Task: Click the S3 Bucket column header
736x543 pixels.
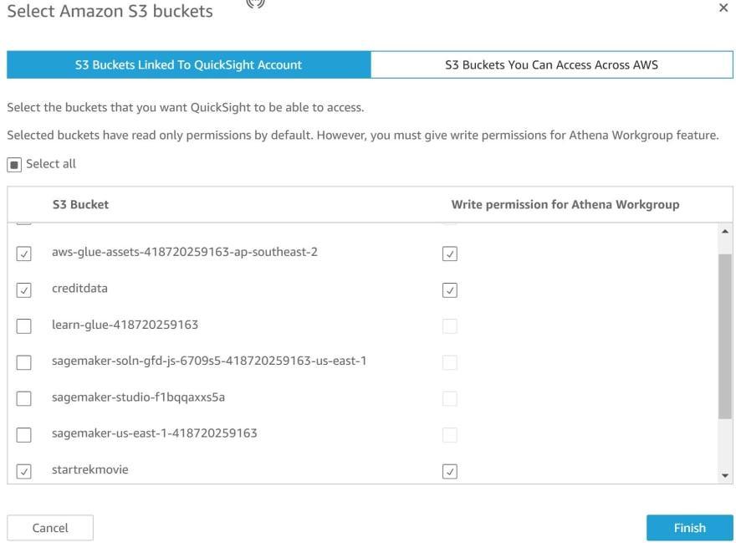Action: click(80, 204)
